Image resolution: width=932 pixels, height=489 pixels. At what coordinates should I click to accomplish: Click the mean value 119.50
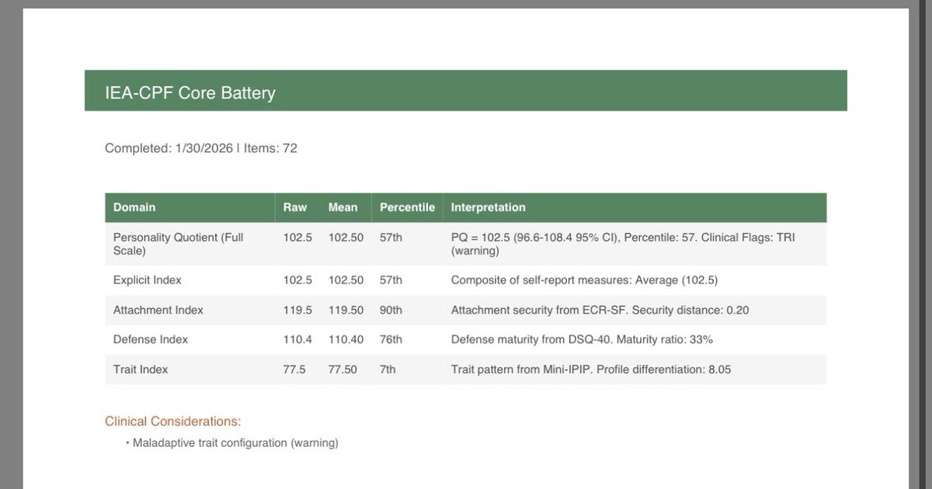coord(346,310)
